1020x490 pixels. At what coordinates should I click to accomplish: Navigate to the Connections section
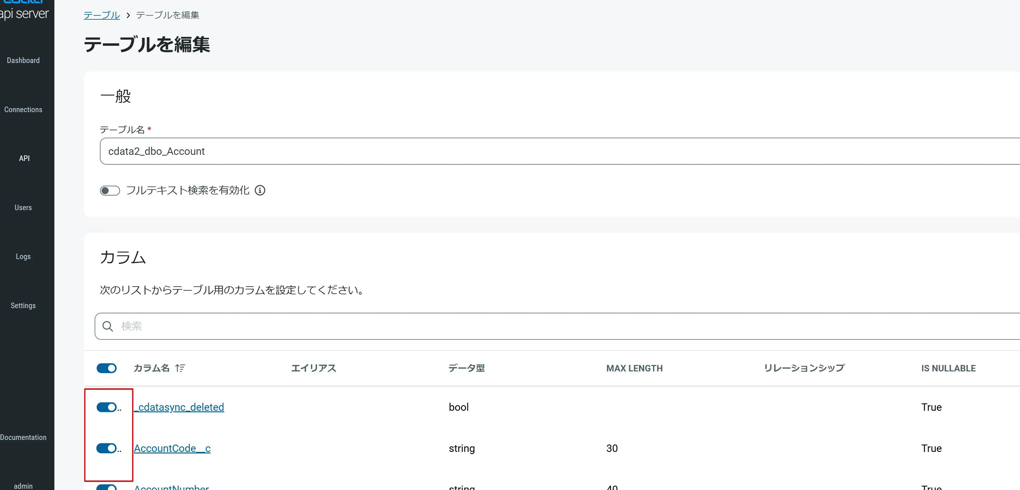click(x=23, y=109)
